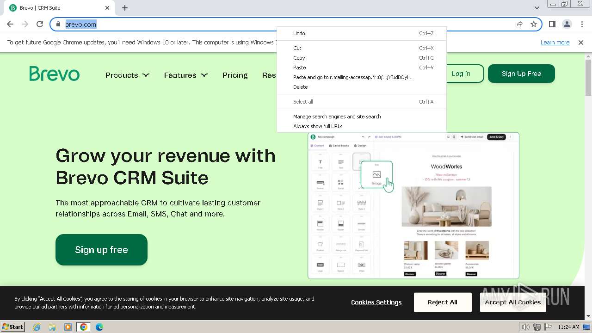Share this page using the share icon
This screenshot has height=333, width=592.
pos(519,24)
